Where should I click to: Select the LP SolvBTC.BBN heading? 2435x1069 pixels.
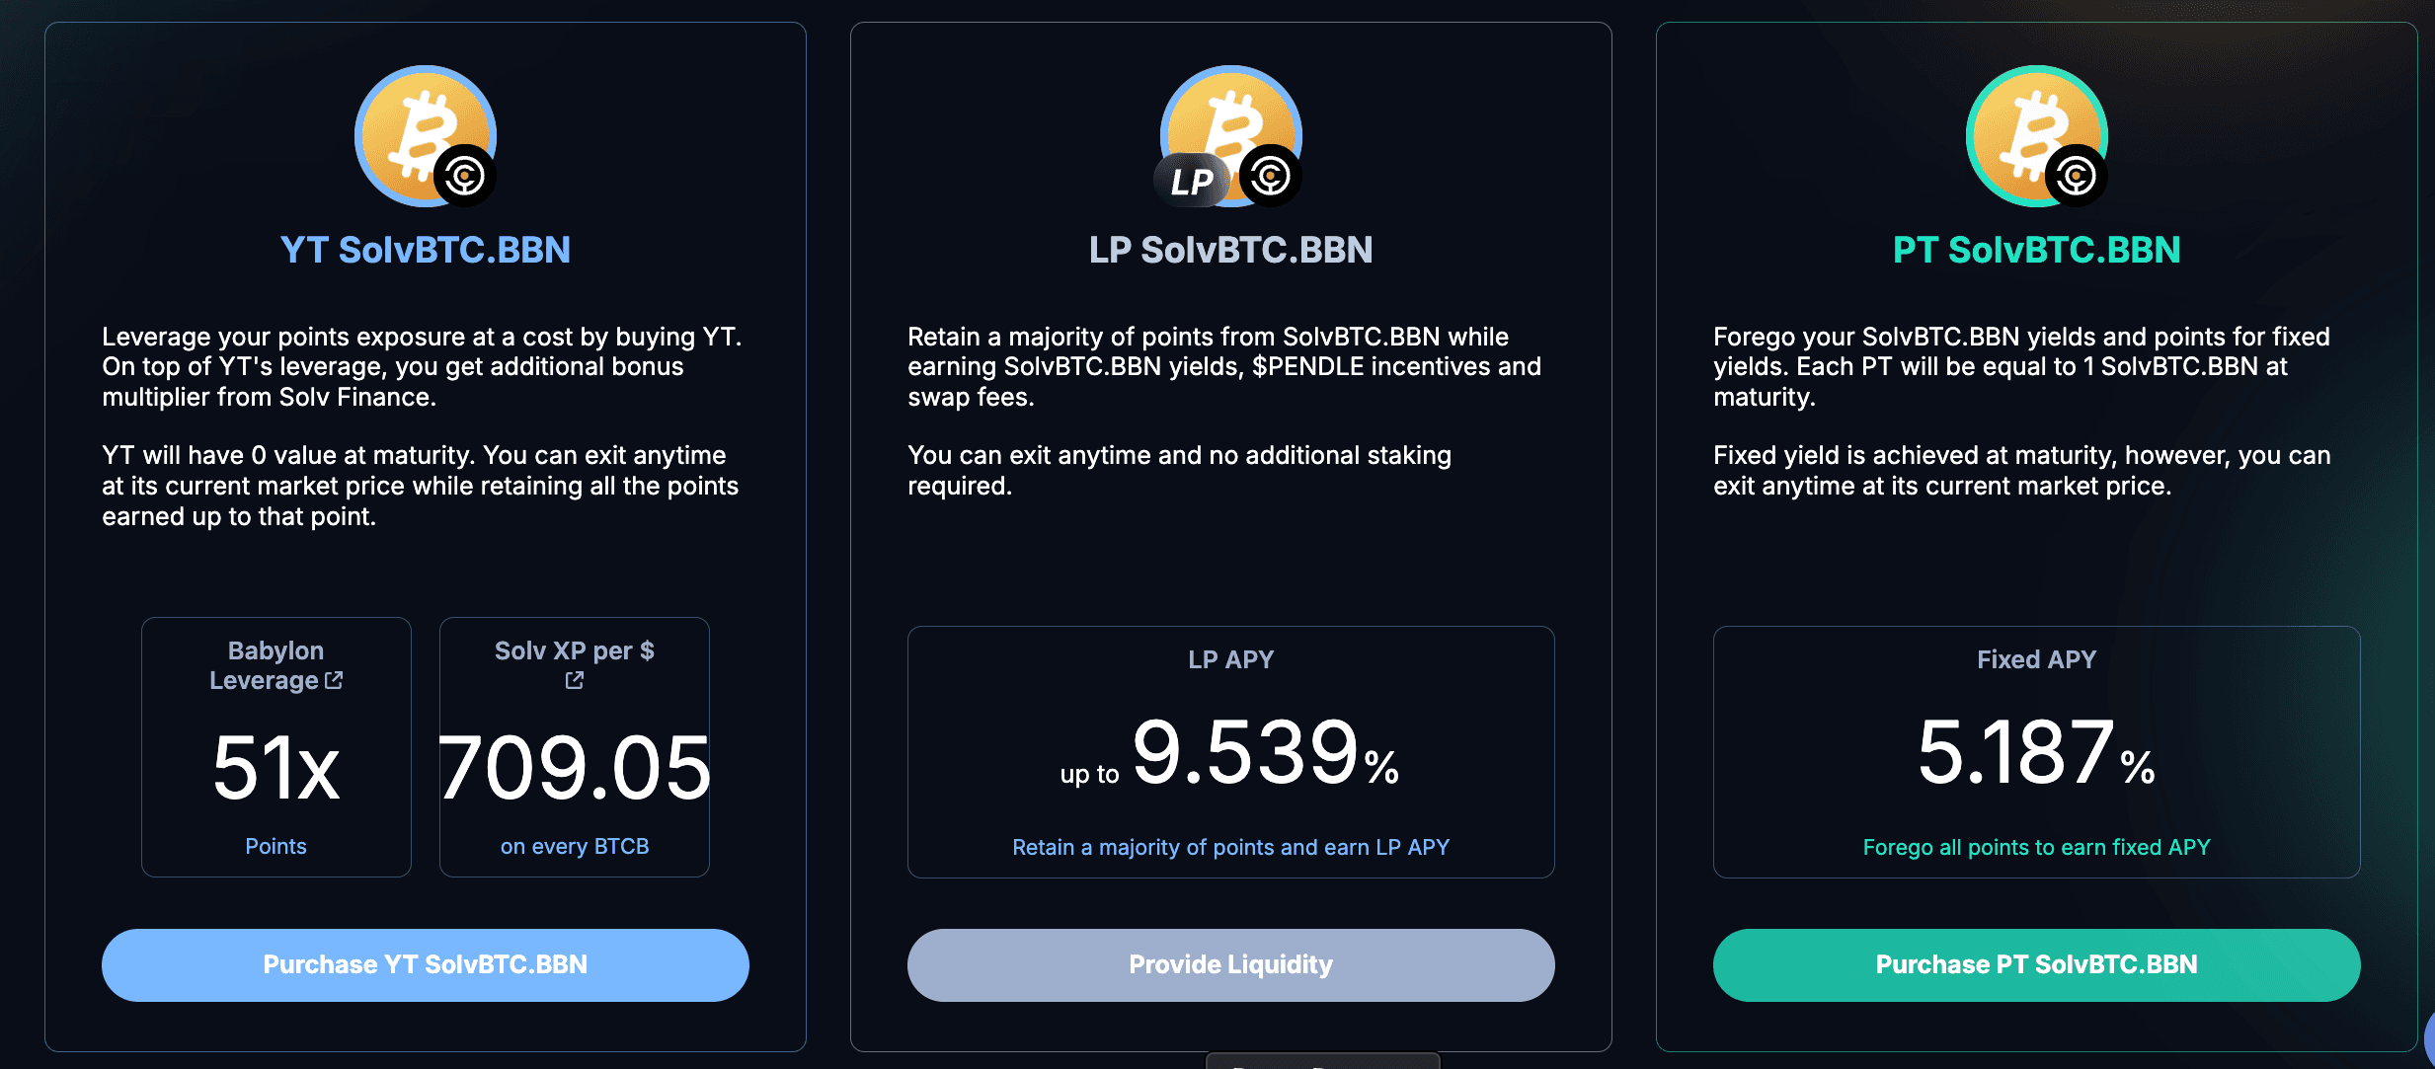coord(1230,250)
